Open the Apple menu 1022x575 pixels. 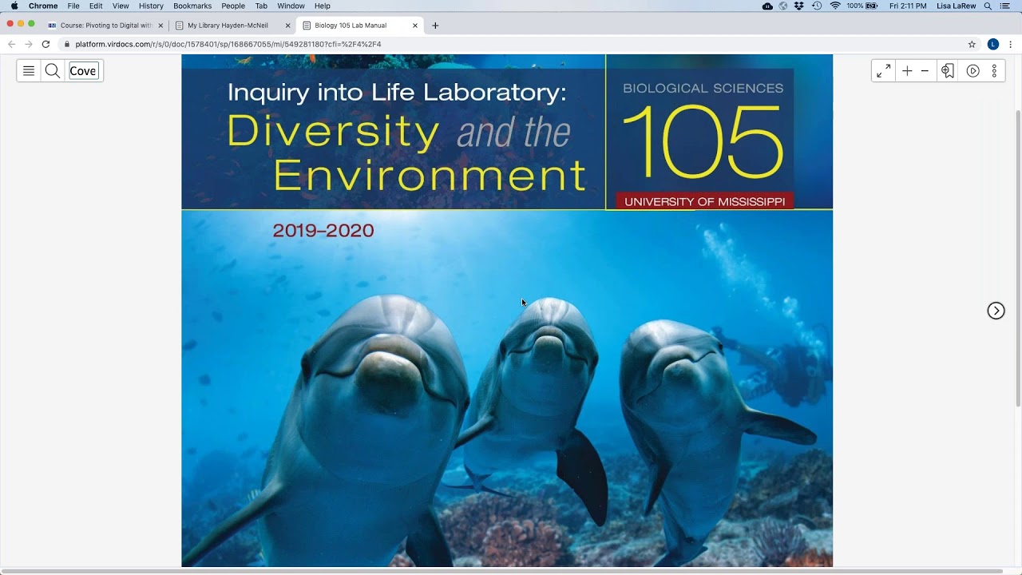14,6
